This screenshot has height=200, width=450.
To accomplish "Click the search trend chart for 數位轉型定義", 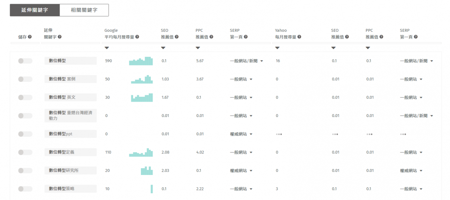I will (x=141, y=152).
